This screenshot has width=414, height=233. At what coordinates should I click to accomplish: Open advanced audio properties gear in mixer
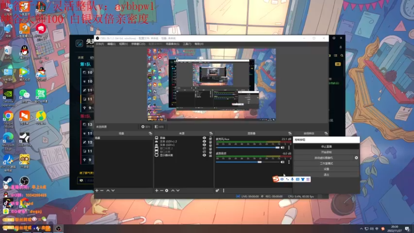pos(217,191)
